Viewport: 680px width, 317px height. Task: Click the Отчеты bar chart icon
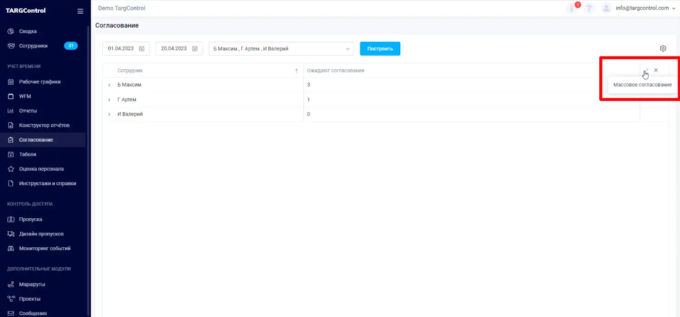[11, 111]
